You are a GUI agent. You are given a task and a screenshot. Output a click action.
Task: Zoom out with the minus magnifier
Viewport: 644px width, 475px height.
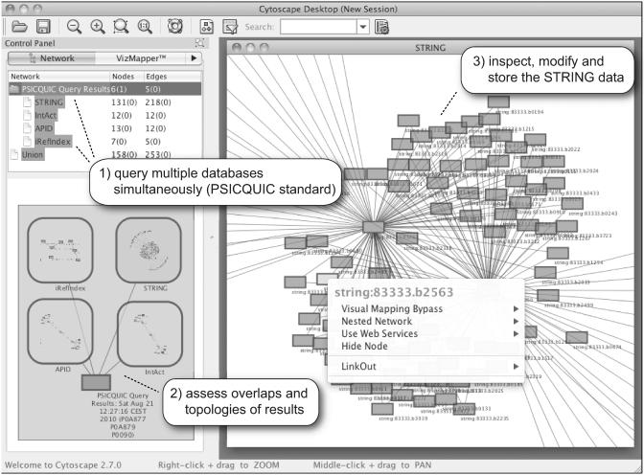[74, 27]
